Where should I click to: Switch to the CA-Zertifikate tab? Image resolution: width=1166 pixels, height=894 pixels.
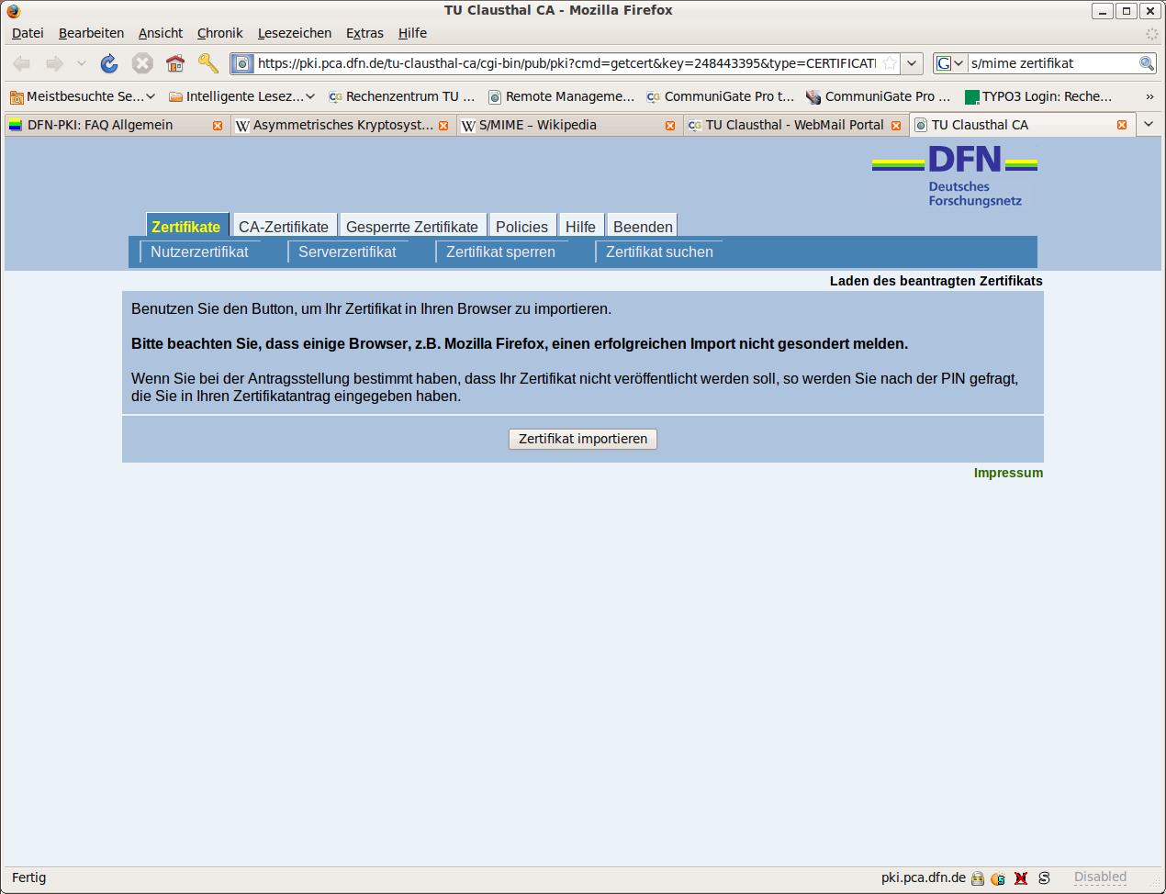[284, 227]
